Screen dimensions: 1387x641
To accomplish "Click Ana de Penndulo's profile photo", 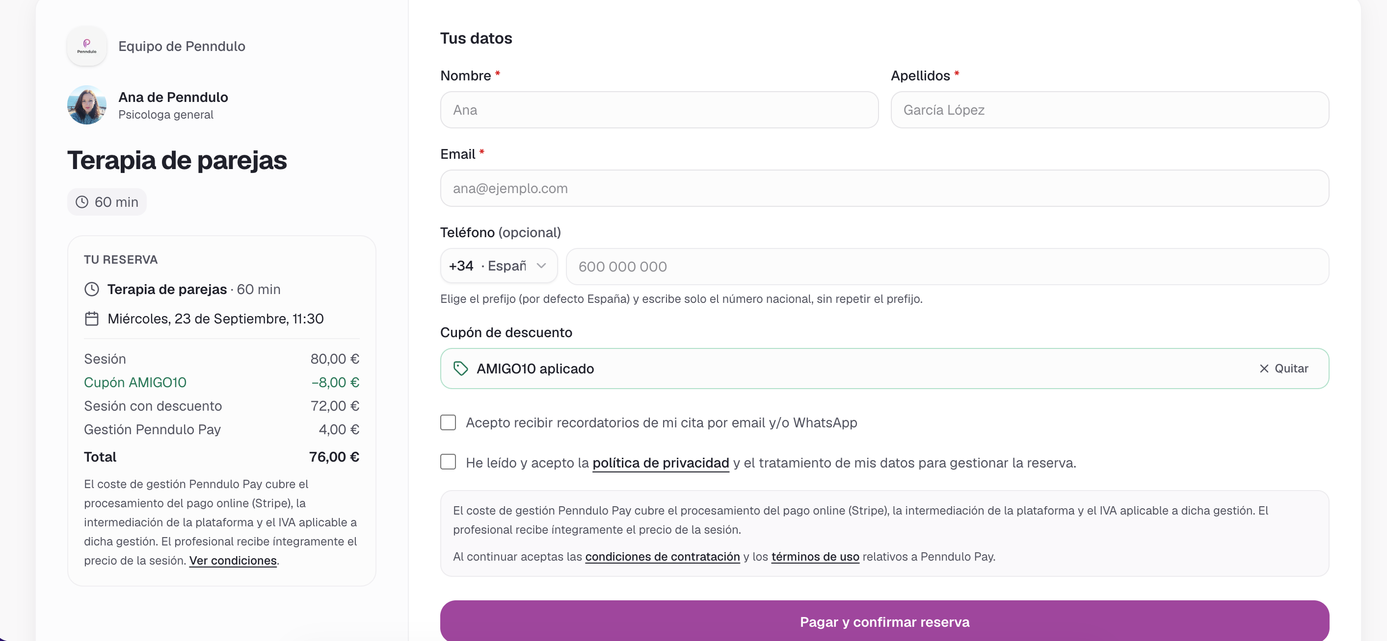I will pyautogui.click(x=87, y=105).
